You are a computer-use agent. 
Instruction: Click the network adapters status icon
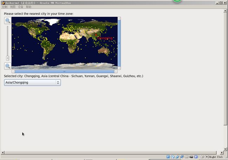(x=182, y=157)
